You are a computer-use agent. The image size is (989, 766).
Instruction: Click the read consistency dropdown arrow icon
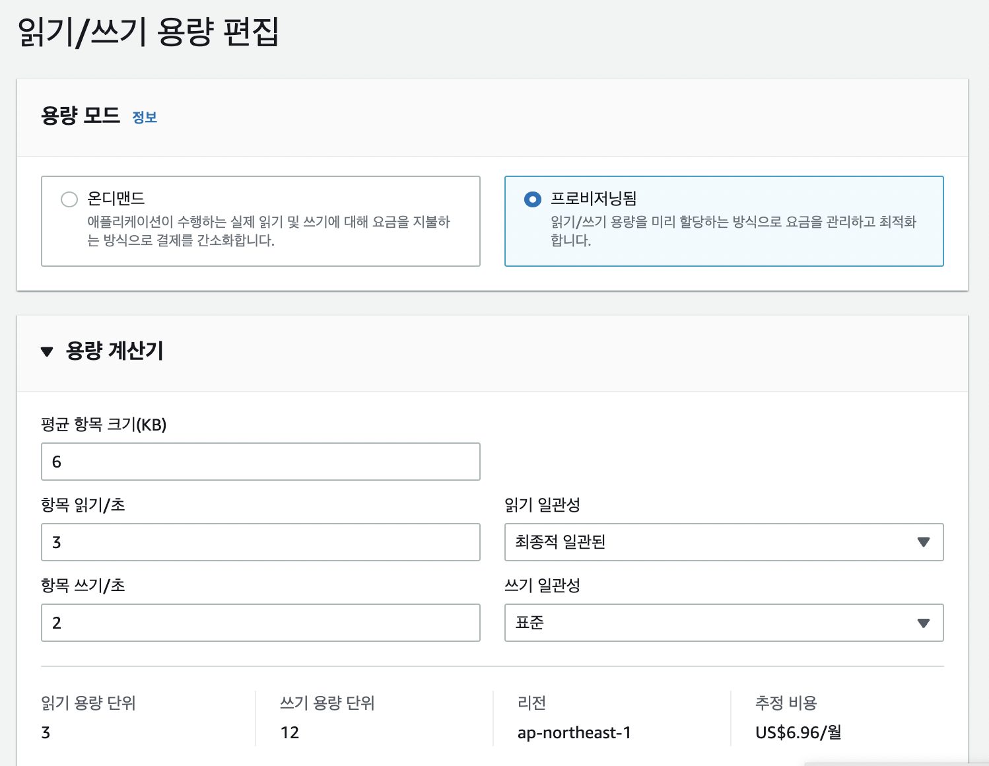coord(923,542)
